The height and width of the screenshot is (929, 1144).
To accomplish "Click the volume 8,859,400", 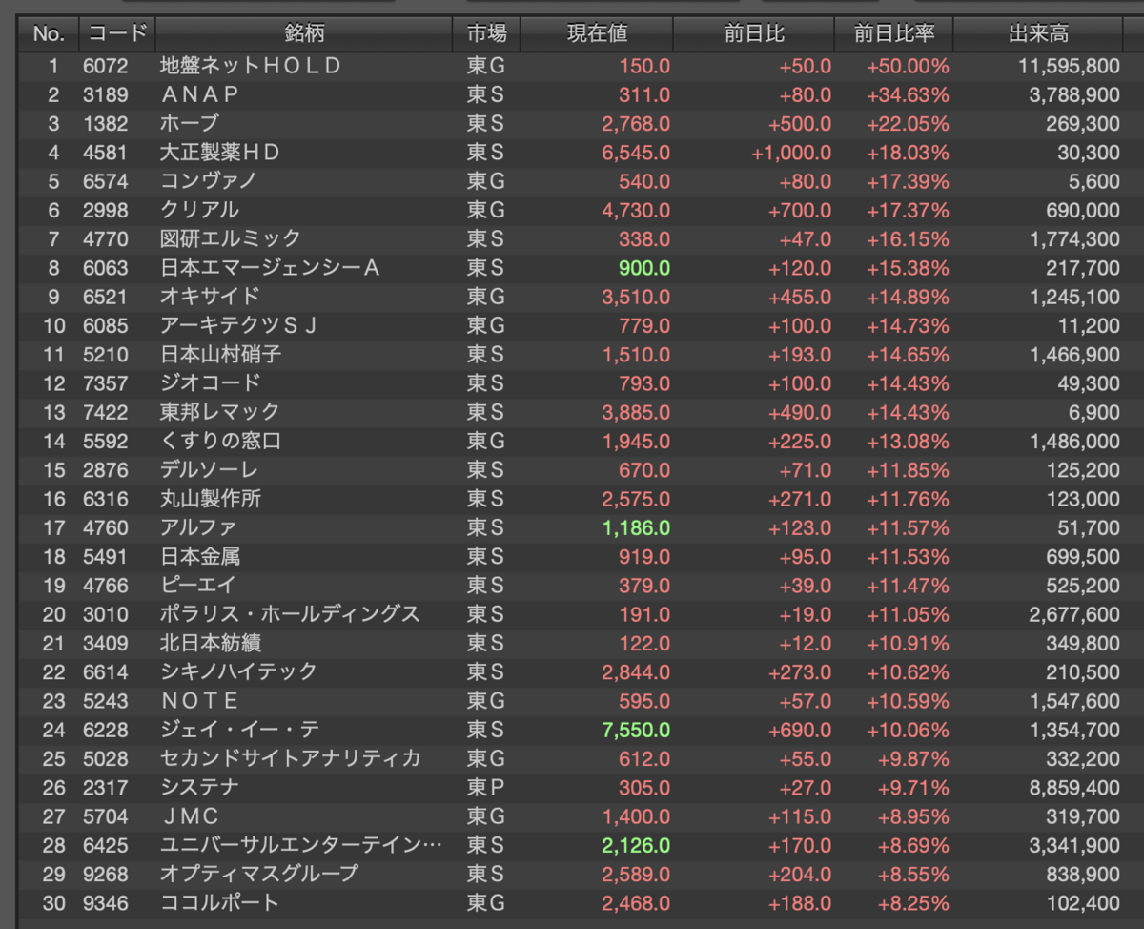I will (1074, 787).
